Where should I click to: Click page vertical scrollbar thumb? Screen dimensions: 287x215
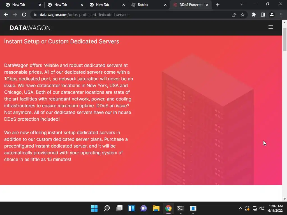coord(284,39)
